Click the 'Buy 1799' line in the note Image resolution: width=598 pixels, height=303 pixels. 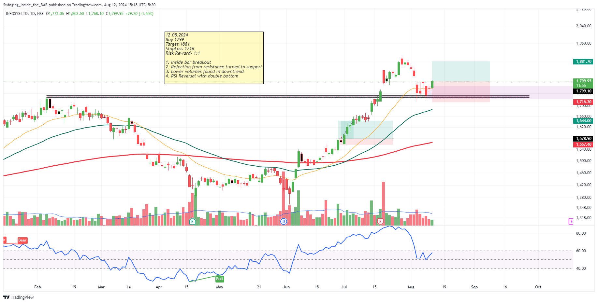coord(175,39)
